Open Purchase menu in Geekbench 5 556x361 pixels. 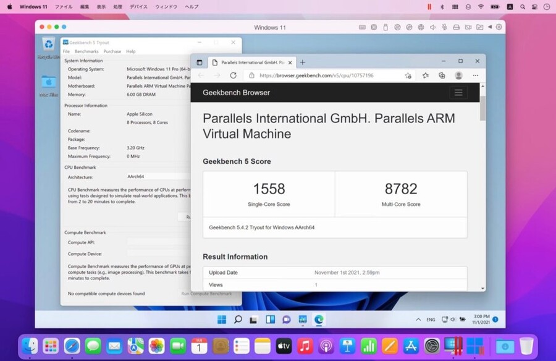point(112,51)
